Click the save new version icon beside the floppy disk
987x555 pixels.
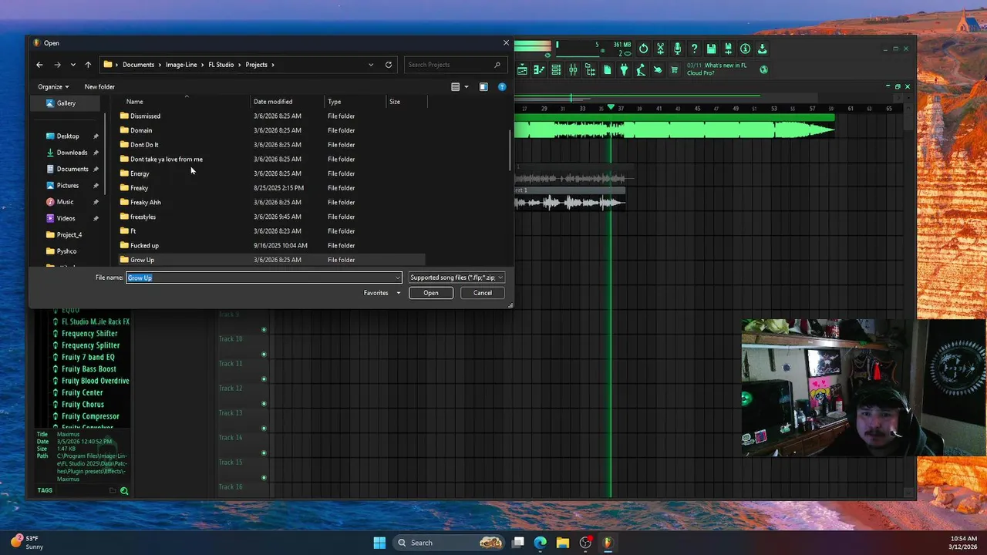(728, 49)
